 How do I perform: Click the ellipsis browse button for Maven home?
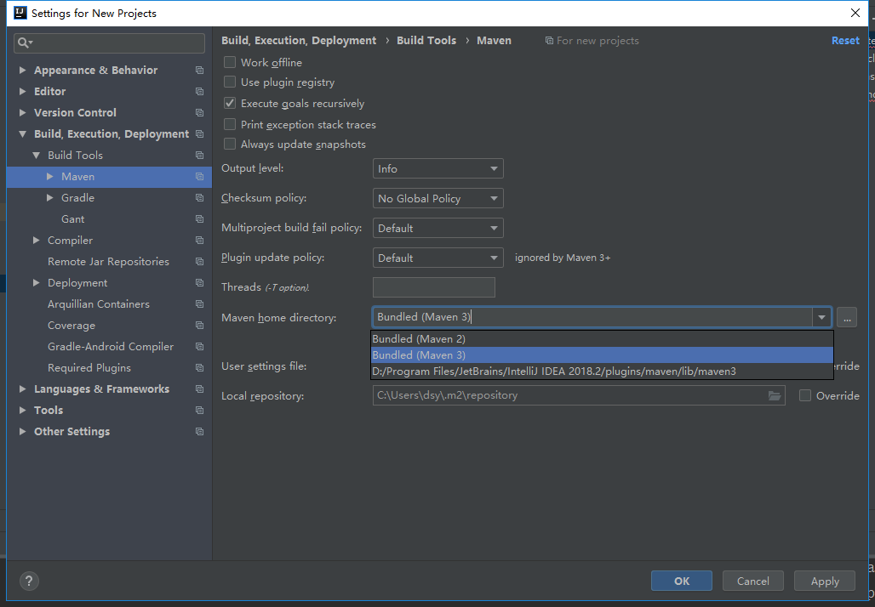click(846, 317)
